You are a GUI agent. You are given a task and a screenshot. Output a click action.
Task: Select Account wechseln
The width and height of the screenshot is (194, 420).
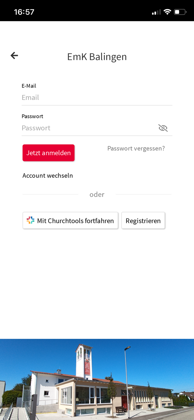click(x=48, y=175)
